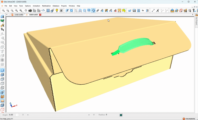Click the black camera snapshot icon
Screen dimensions: 198x120
click(x=30, y=11)
